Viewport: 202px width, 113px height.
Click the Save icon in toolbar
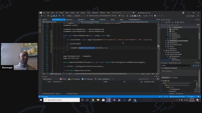(x=54, y=16)
